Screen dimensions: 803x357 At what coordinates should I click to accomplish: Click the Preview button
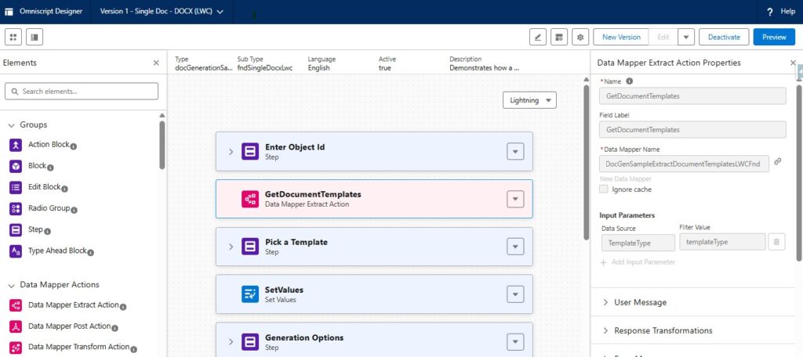[773, 37]
